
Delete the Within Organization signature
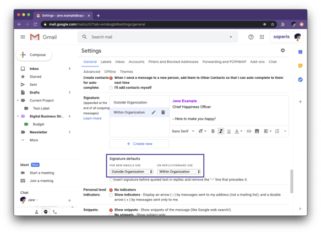point(163,112)
